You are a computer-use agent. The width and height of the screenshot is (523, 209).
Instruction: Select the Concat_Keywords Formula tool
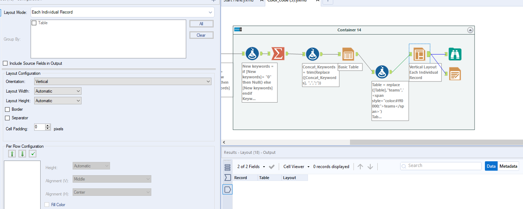[x=313, y=53]
